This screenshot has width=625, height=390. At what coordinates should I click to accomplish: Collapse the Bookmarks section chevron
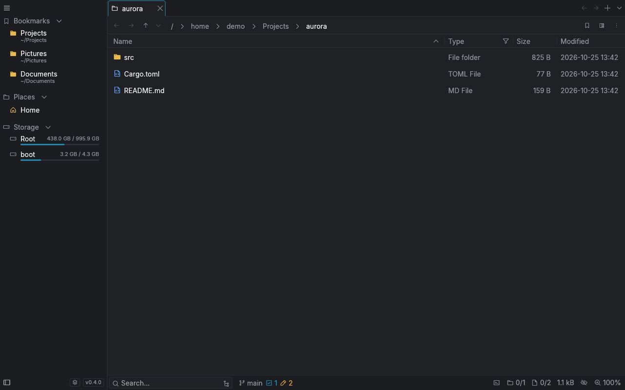[x=59, y=21]
